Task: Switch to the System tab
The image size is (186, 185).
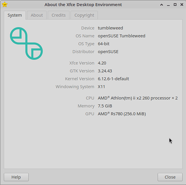Action: pyautogui.click(x=15, y=15)
